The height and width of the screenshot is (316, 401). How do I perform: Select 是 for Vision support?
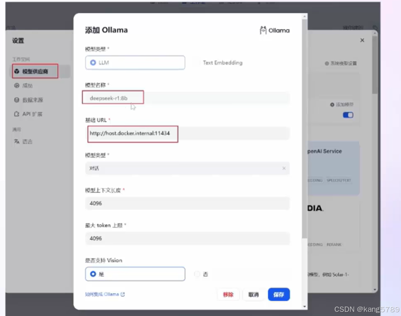(135, 274)
